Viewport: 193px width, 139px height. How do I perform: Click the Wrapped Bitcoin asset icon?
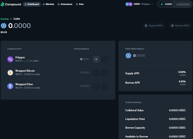[10, 73]
